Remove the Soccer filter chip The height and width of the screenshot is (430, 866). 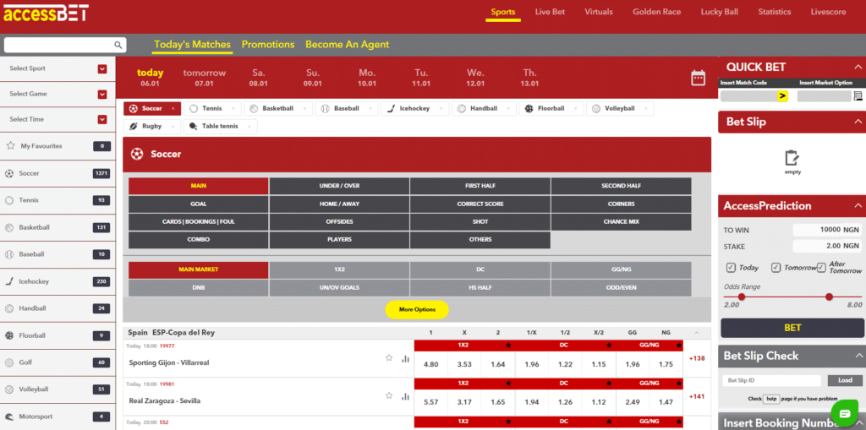(x=173, y=109)
